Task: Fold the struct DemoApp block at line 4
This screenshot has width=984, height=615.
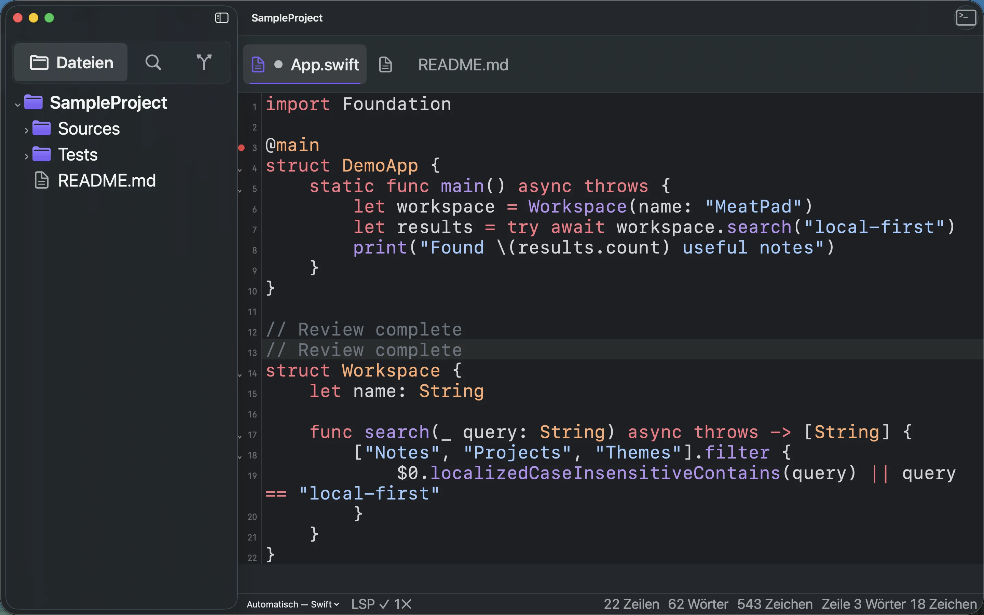Action: point(240,170)
